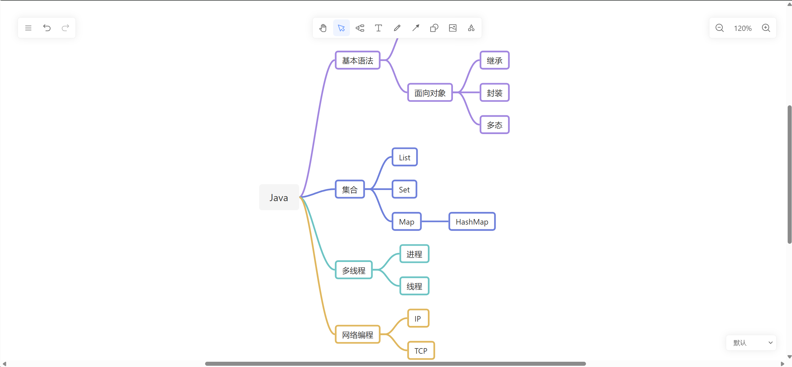Activate the selection pointer tool
The image size is (792, 367).
342,28
